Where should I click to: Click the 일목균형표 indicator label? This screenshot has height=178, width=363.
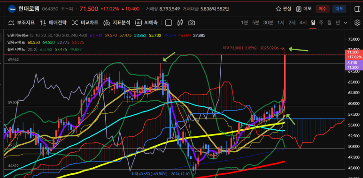click(16, 42)
